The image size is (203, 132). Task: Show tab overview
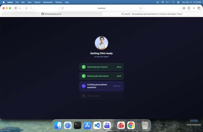coord(199,8)
